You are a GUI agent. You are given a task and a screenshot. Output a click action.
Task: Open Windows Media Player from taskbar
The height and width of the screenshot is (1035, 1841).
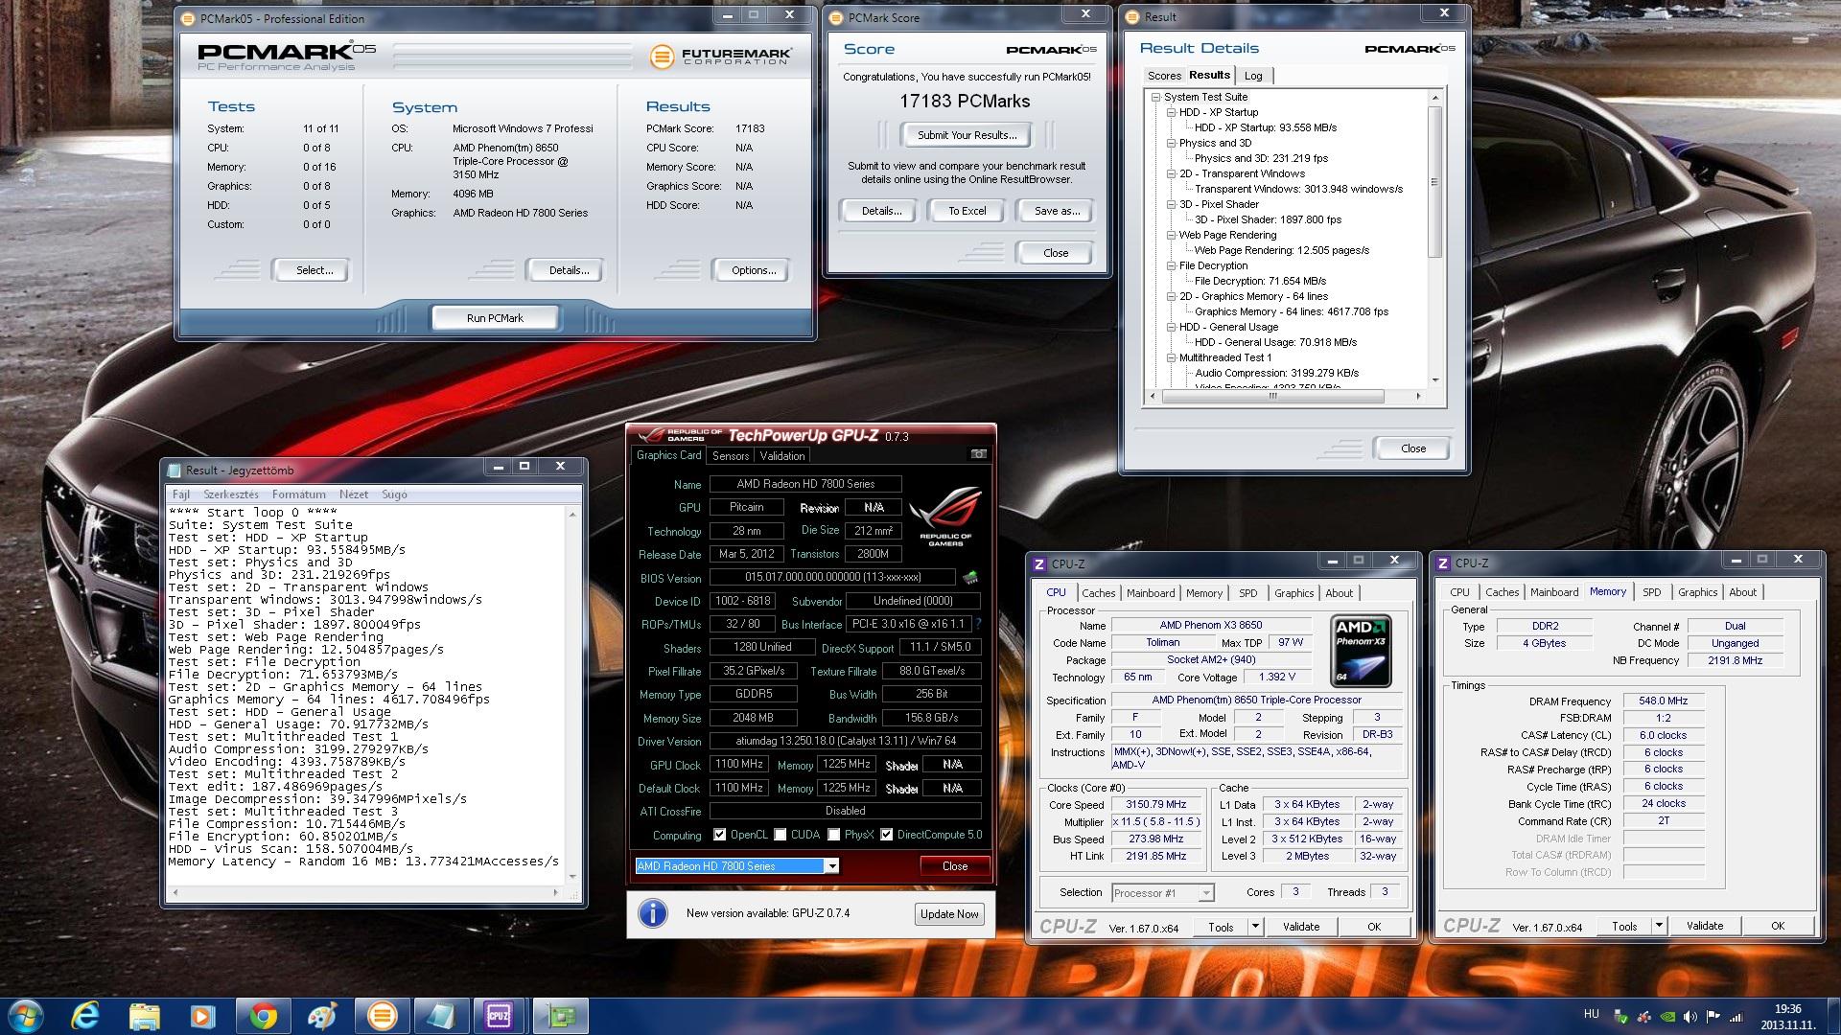(201, 1016)
